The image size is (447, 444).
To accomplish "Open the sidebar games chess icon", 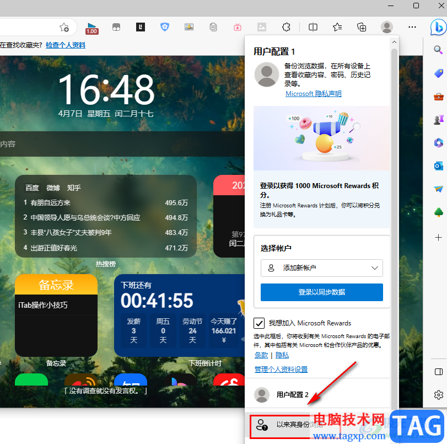I will pyautogui.click(x=438, y=120).
